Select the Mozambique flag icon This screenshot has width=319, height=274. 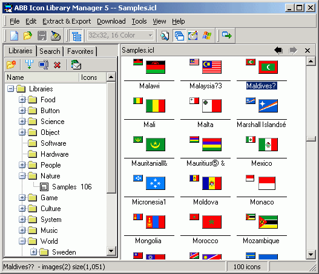click(268, 222)
